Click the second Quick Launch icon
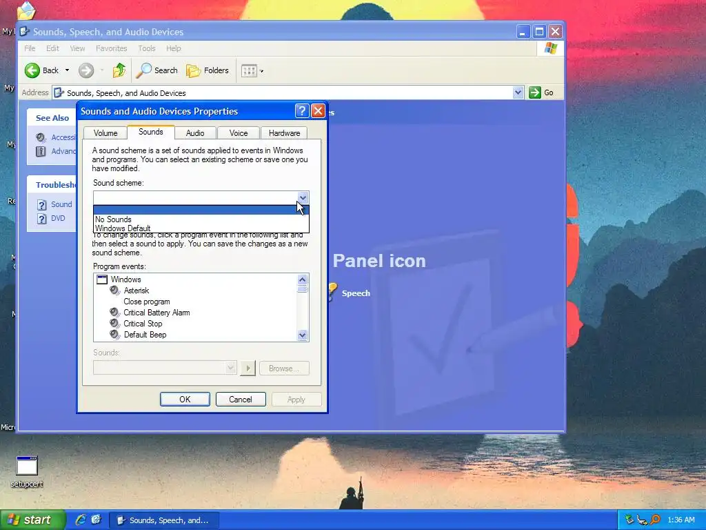This screenshot has height=530, width=706. (97, 520)
